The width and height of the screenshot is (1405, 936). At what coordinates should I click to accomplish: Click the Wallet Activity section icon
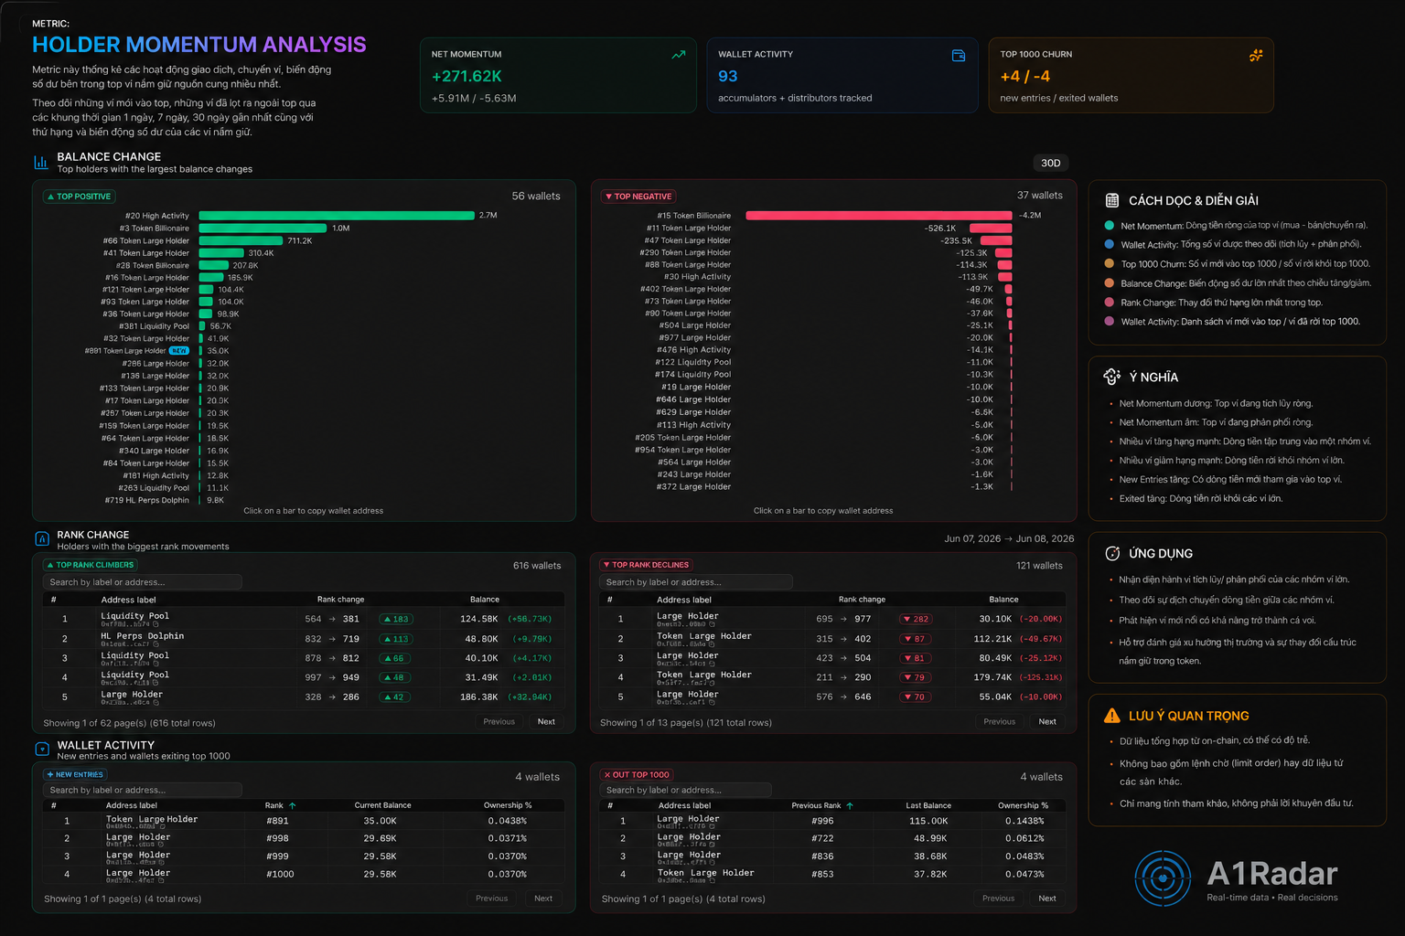(x=41, y=750)
